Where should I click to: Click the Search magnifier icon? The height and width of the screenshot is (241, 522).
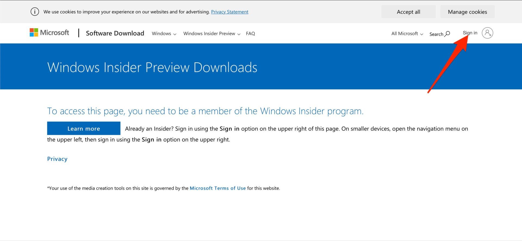(447, 34)
